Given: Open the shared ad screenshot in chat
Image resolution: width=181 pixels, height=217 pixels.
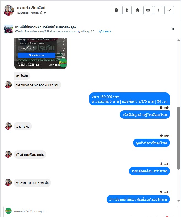Looking at the screenshot, I should tap(41, 53).
